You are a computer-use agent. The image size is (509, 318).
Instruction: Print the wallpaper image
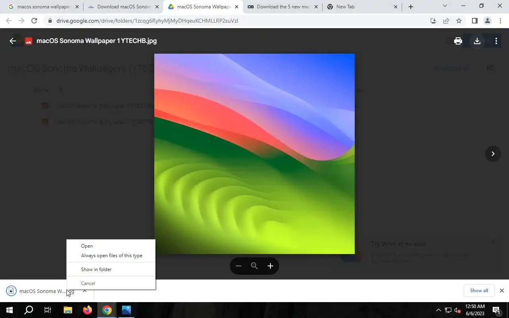[458, 41]
